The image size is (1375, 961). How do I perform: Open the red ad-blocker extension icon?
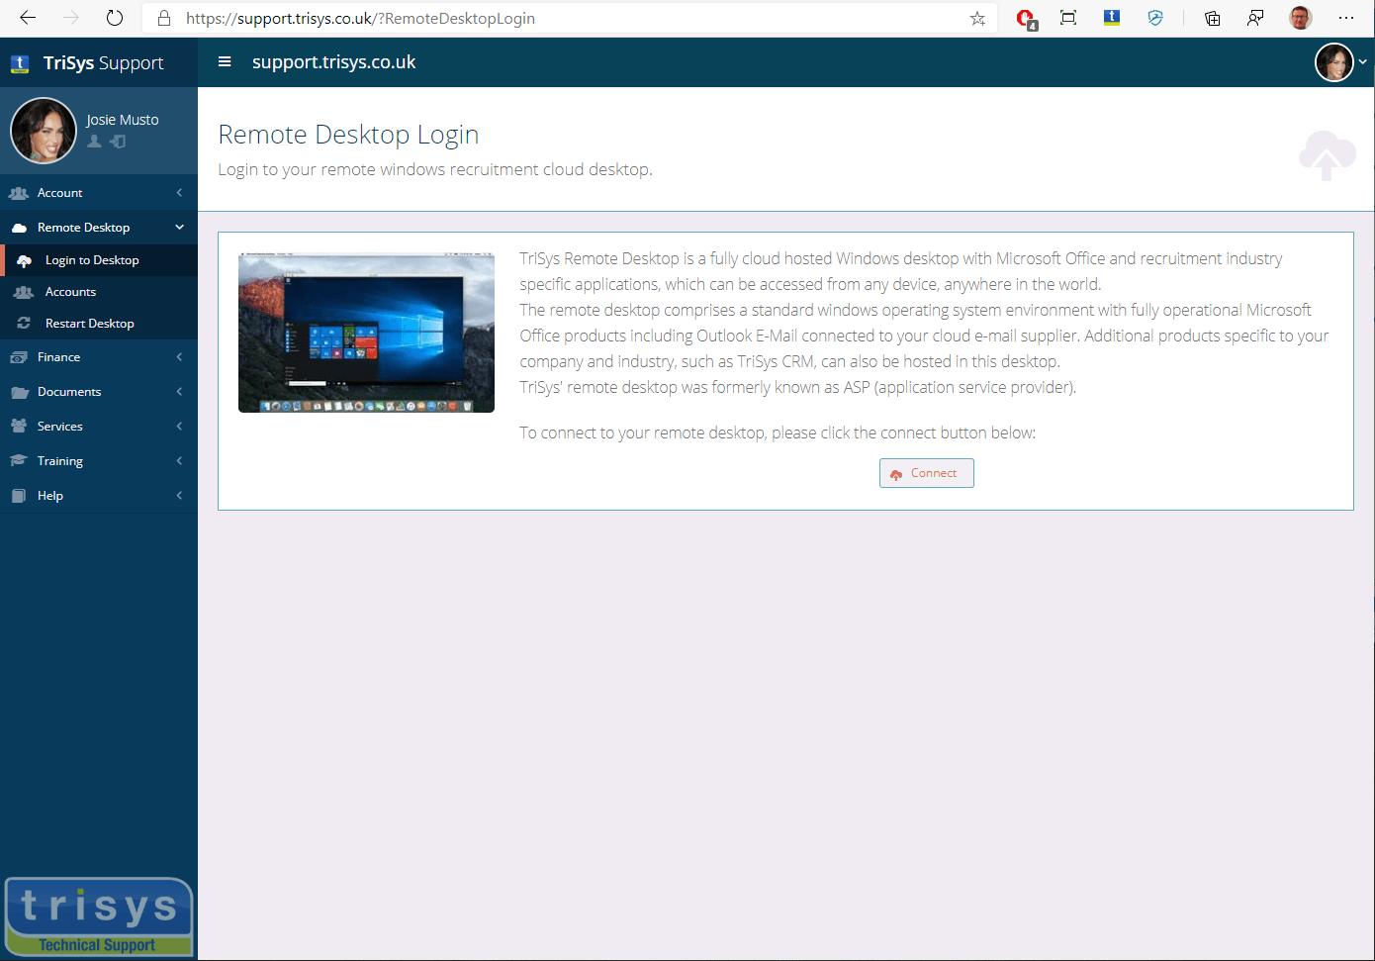coord(1026,18)
